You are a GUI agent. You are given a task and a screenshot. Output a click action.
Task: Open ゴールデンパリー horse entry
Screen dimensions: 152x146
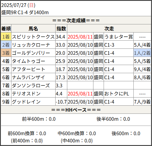click(x=31, y=53)
